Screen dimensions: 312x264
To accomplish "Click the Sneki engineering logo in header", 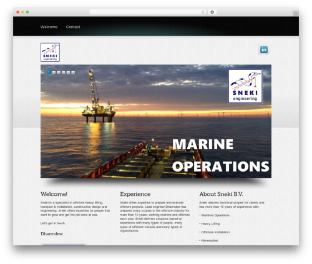I will 50,52.
